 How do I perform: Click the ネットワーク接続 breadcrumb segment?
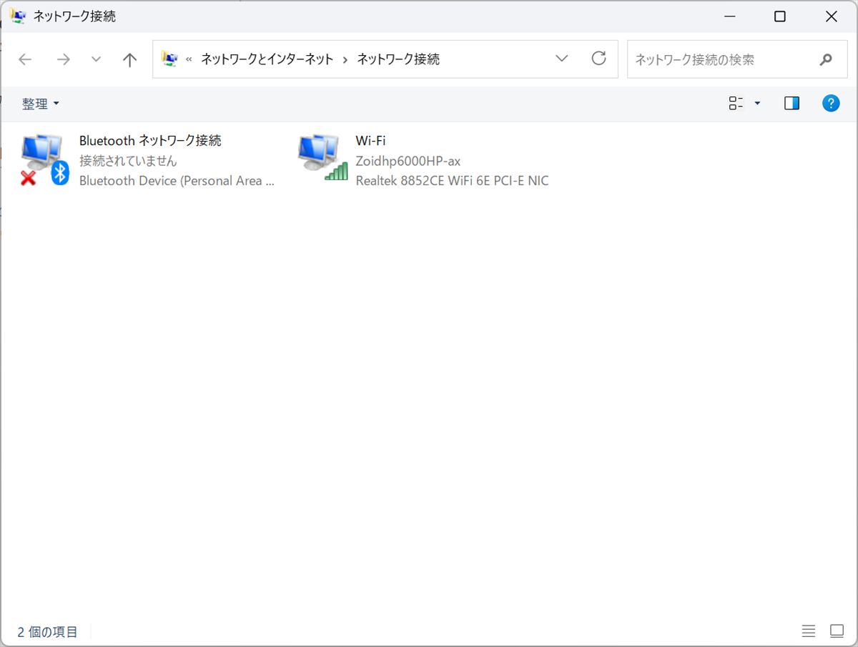coord(398,59)
